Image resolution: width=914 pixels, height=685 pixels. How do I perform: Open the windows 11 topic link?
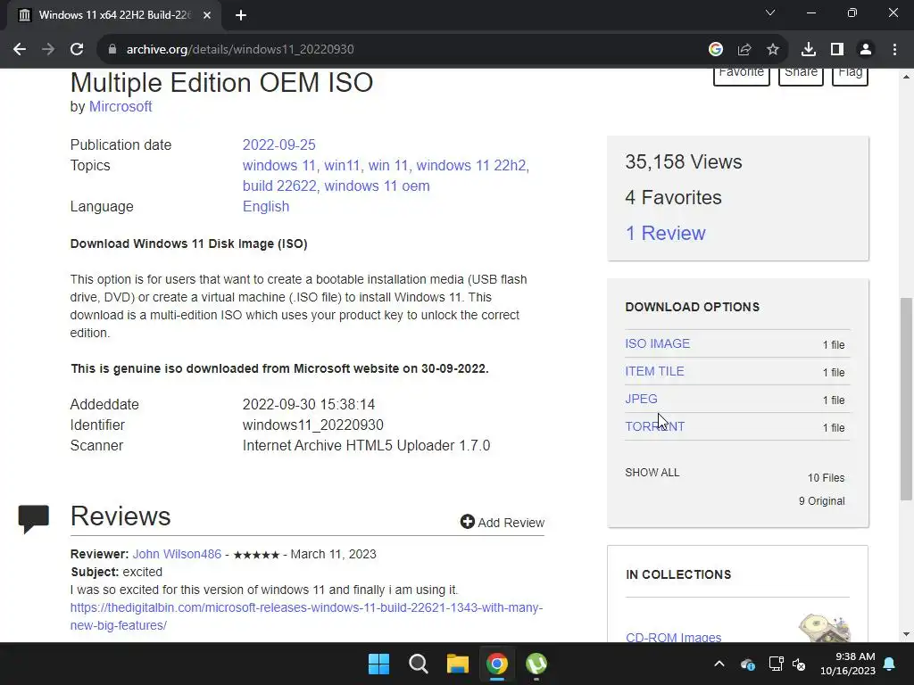pyautogui.click(x=278, y=165)
